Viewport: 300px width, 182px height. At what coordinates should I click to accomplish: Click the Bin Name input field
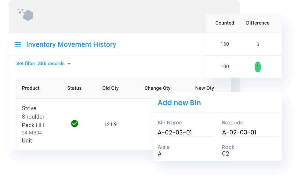[x=186, y=132]
